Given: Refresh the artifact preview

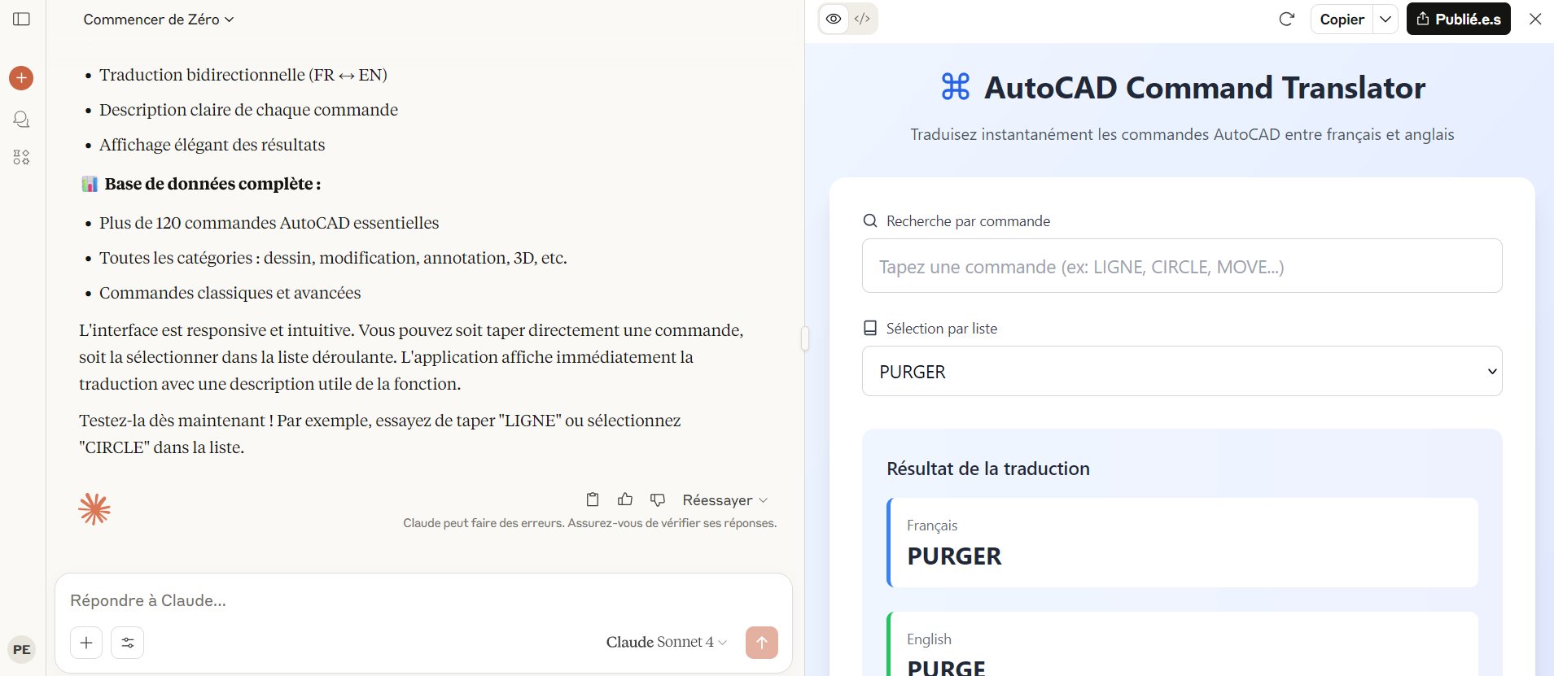Looking at the screenshot, I should (1287, 19).
